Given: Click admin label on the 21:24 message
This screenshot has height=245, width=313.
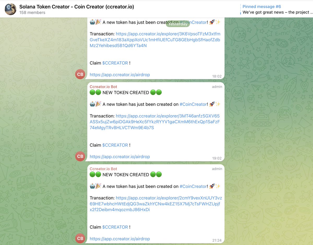Looking at the screenshot, I should click(217, 169).
